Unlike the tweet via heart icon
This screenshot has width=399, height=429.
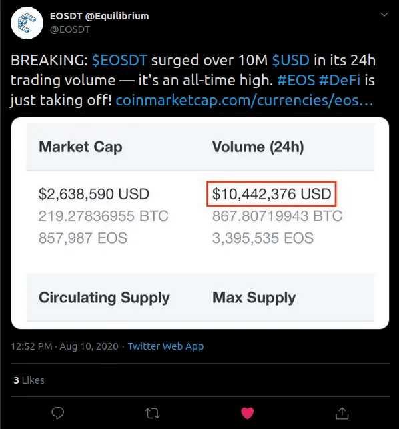247,413
